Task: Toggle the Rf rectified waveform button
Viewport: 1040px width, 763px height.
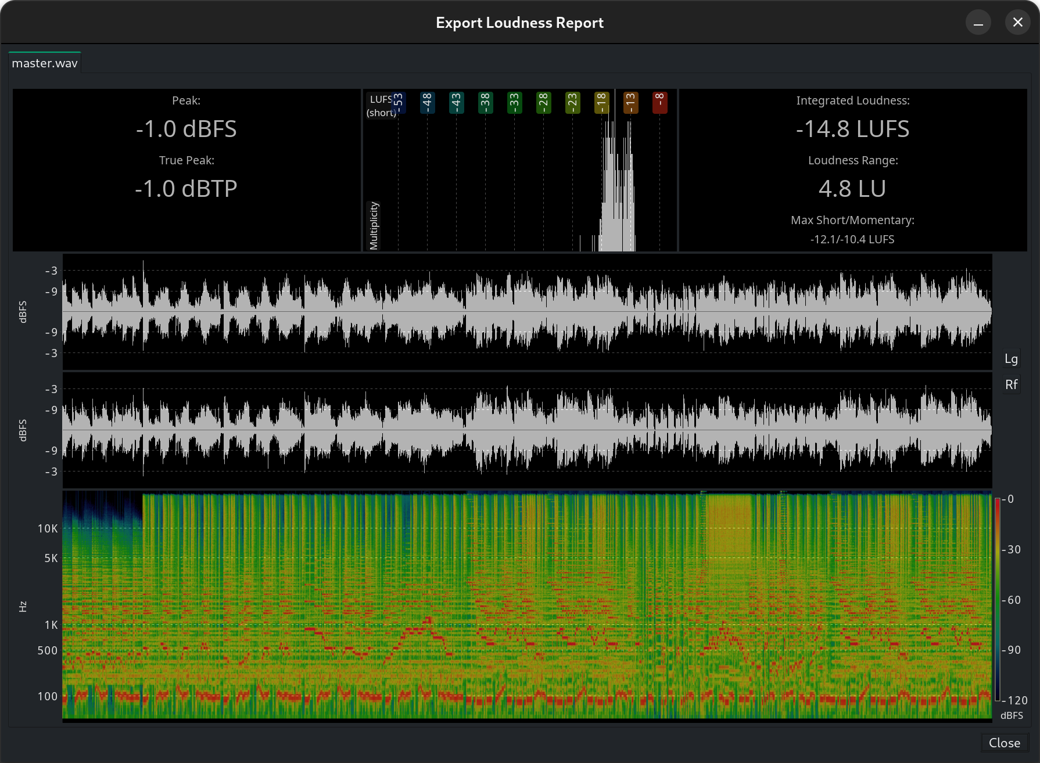Action: point(1011,384)
